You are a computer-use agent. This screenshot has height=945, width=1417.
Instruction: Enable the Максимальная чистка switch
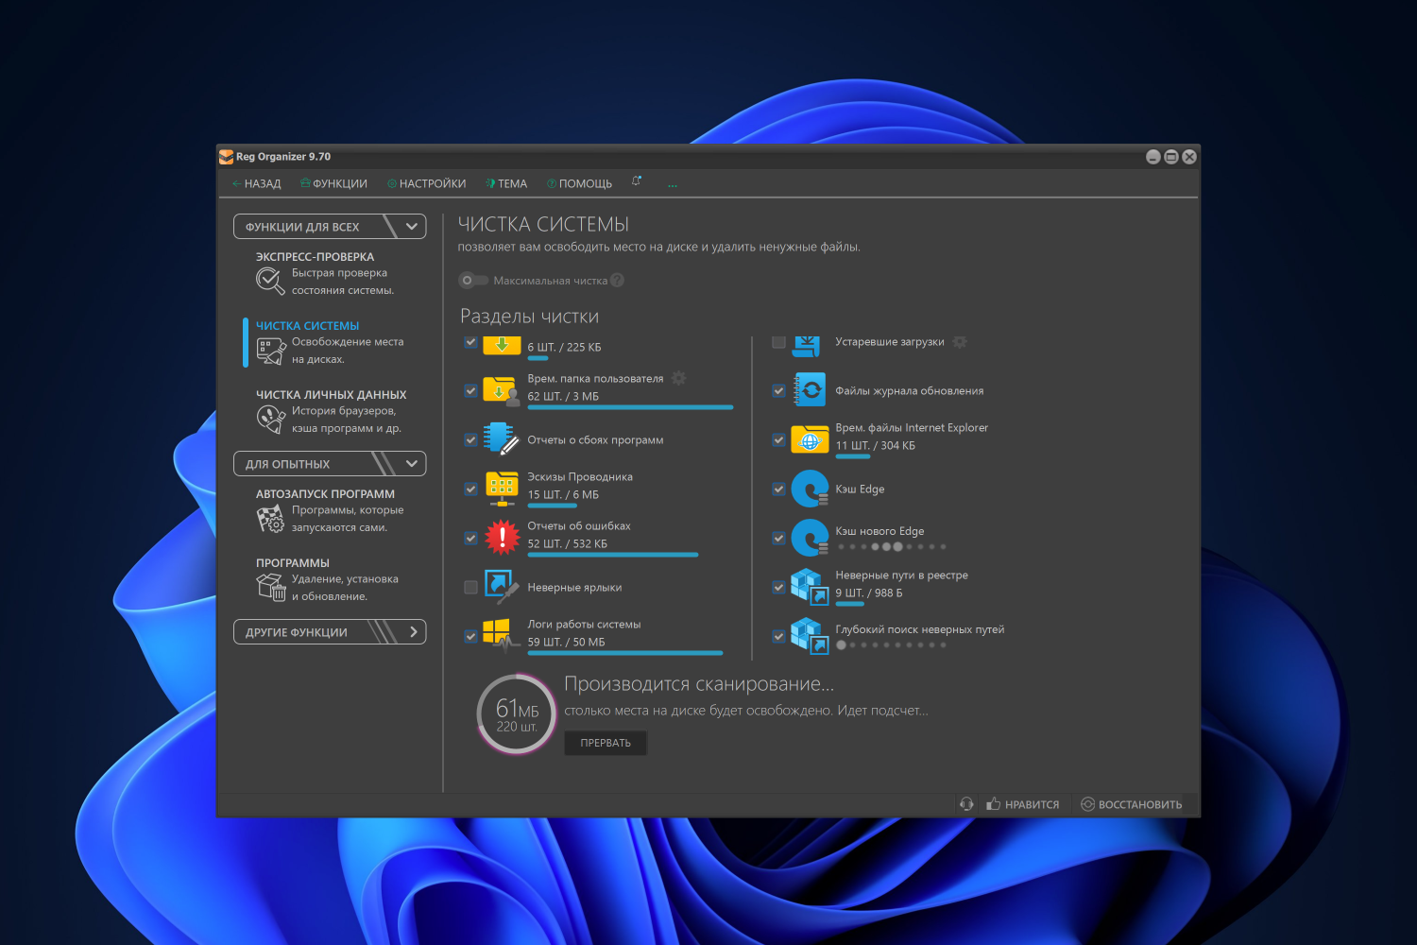[472, 281]
